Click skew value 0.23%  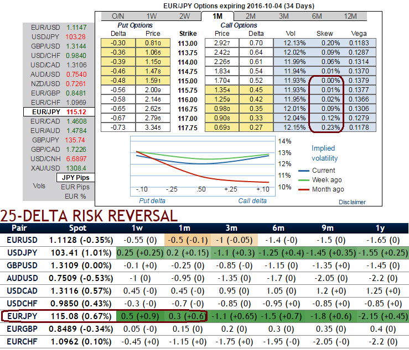tap(330, 128)
